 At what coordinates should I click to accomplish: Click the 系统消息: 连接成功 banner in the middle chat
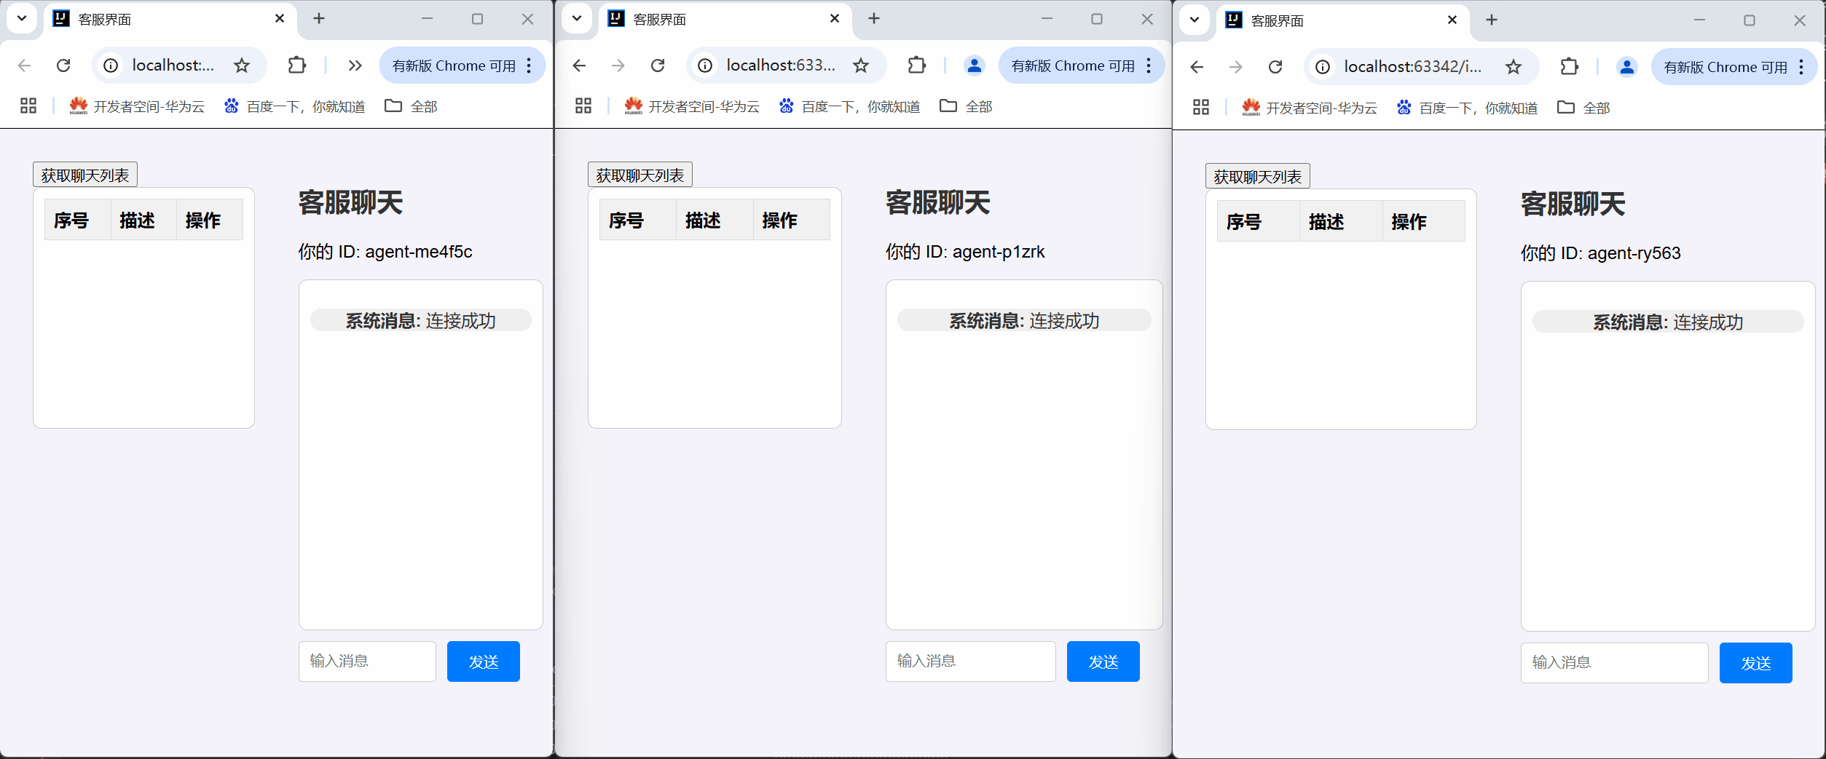1023,320
